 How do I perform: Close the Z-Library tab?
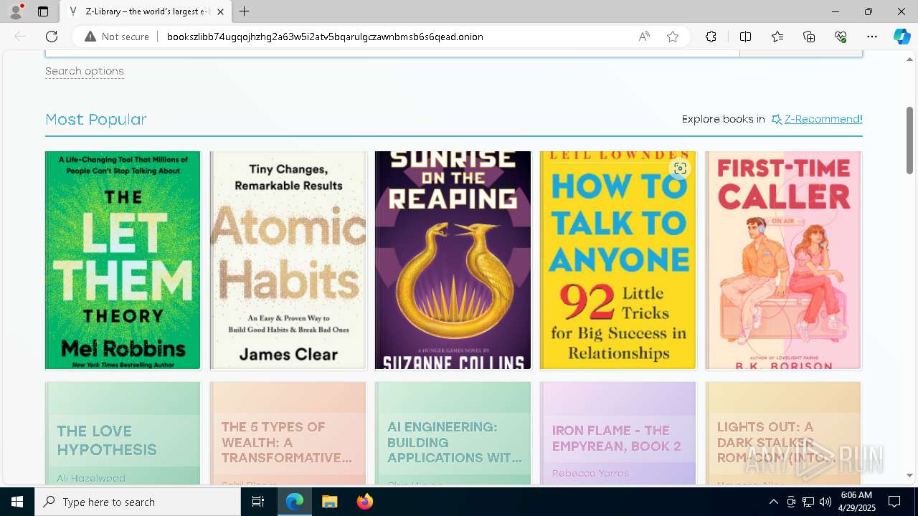[x=220, y=11]
